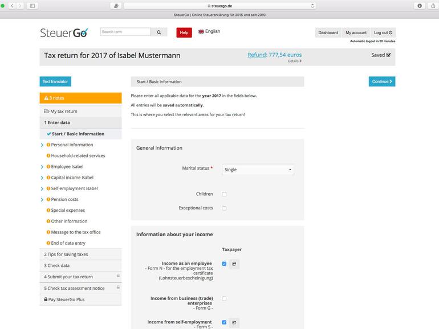The width and height of the screenshot is (439, 329).
Task: Open Form N link icon beside employee income
Action: (x=234, y=264)
